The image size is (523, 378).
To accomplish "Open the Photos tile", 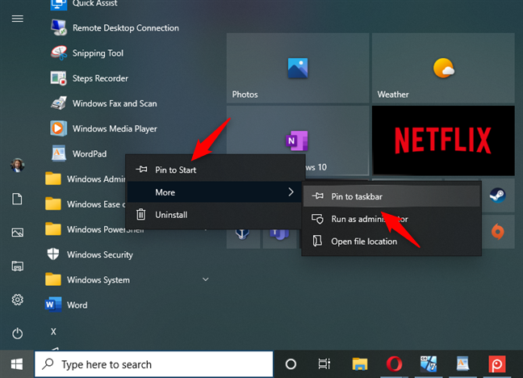I will pyautogui.click(x=298, y=68).
